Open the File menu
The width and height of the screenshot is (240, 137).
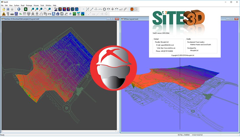point(2,5)
